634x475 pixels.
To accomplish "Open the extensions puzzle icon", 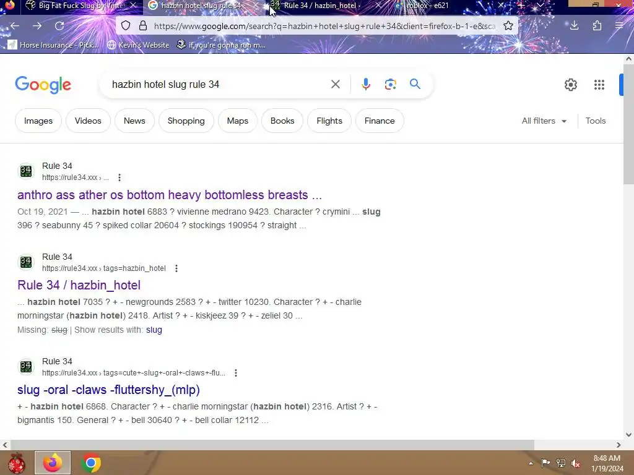I will 597,26.
